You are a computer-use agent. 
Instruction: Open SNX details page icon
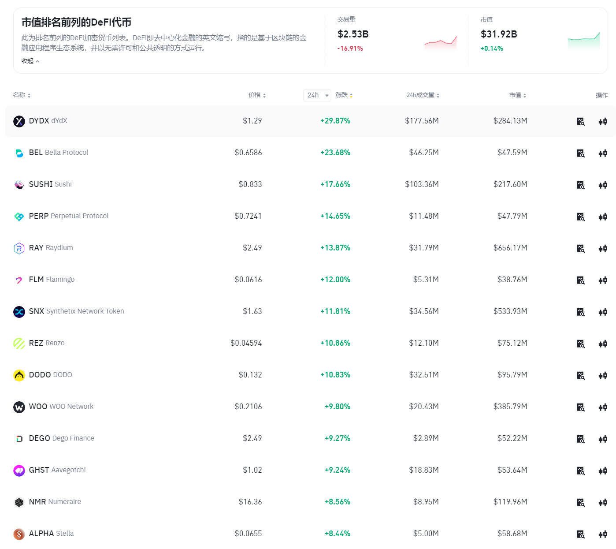pyautogui.click(x=581, y=312)
